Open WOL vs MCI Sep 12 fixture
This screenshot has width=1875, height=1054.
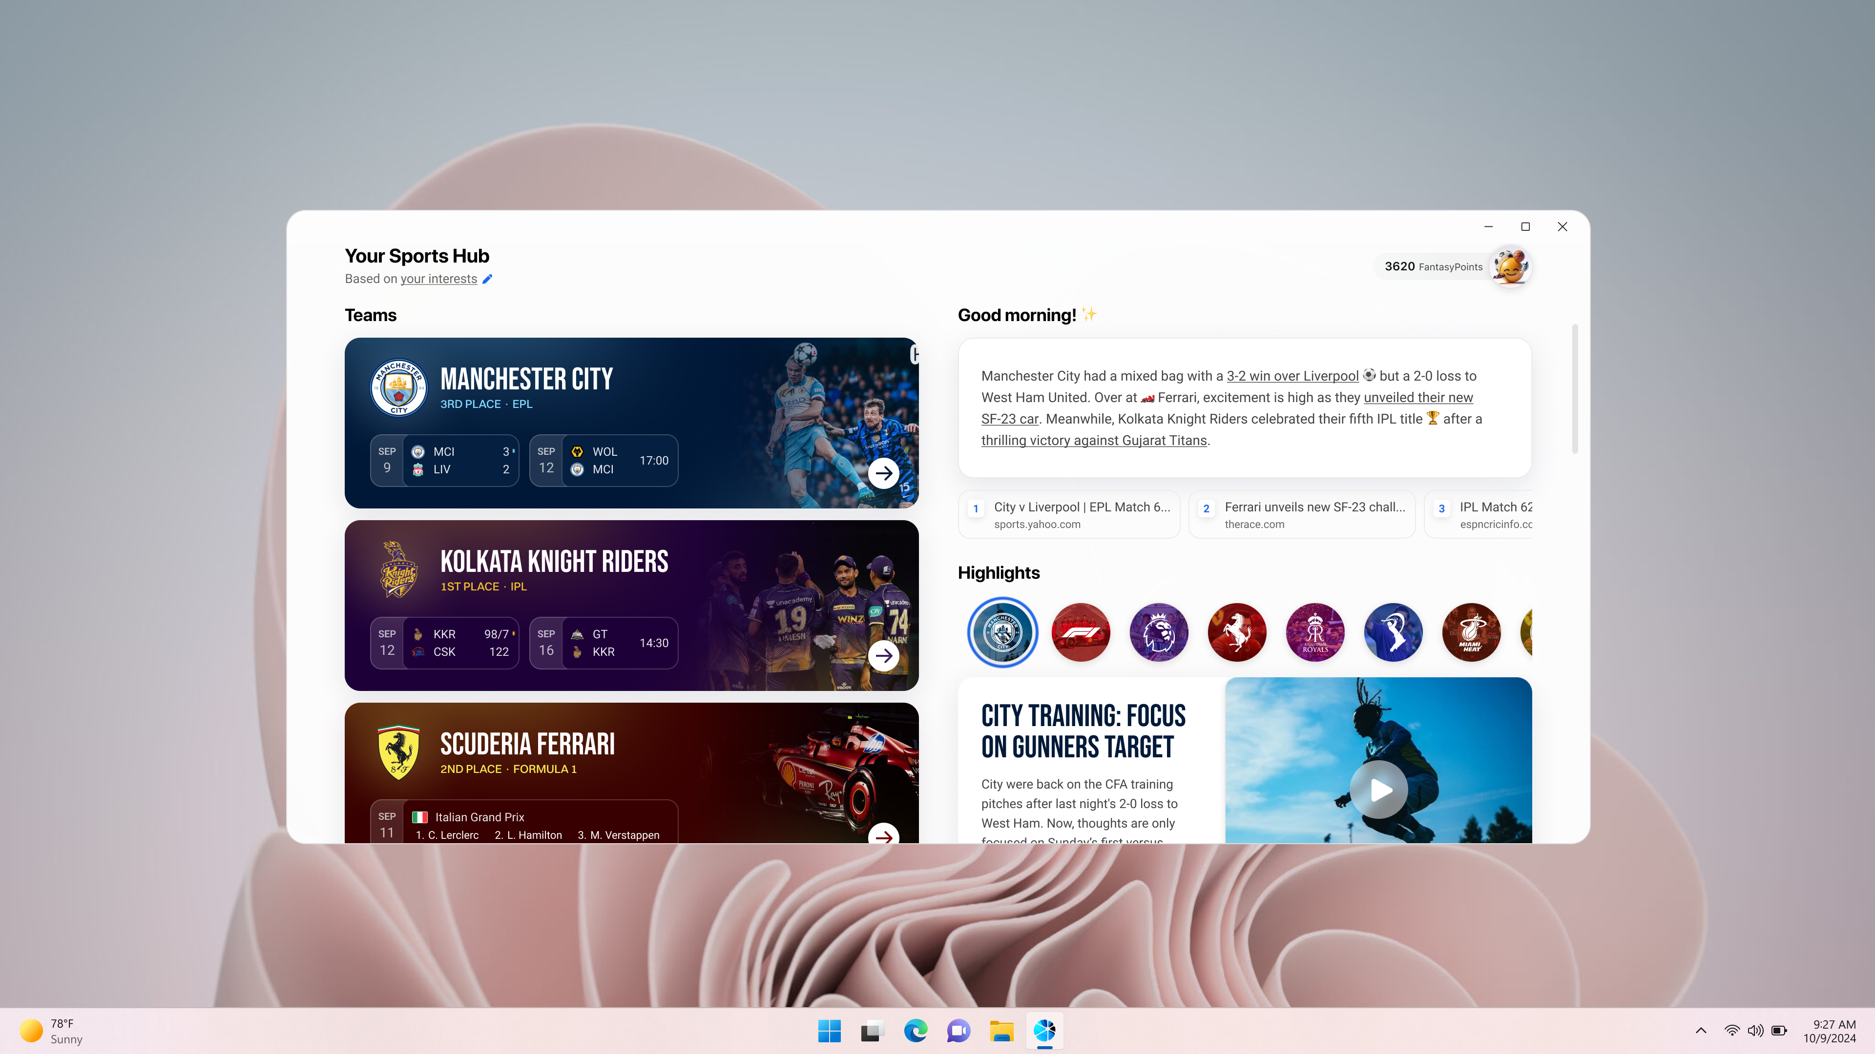tap(604, 461)
